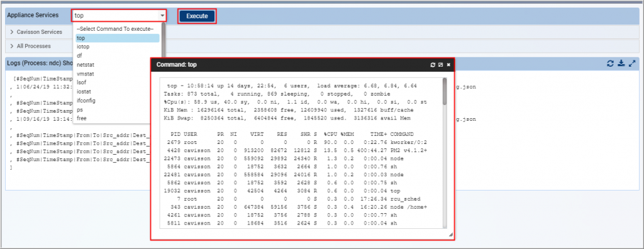Refresh the Logs panel
The height and width of the screenshot is (249, 644).
click(610, 64)
